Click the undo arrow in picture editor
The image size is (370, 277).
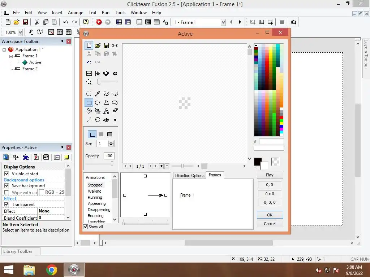[89, 62]
